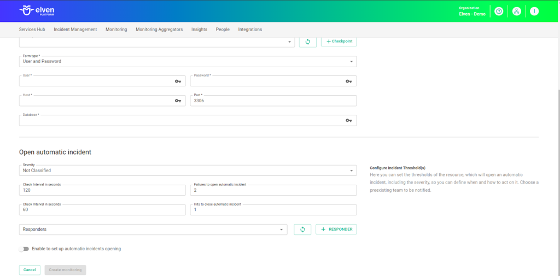Click the add Checkpoint button

[x=339, y=42]
